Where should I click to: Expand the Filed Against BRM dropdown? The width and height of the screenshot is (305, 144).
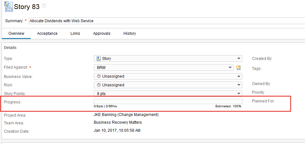tap(230, 67)
